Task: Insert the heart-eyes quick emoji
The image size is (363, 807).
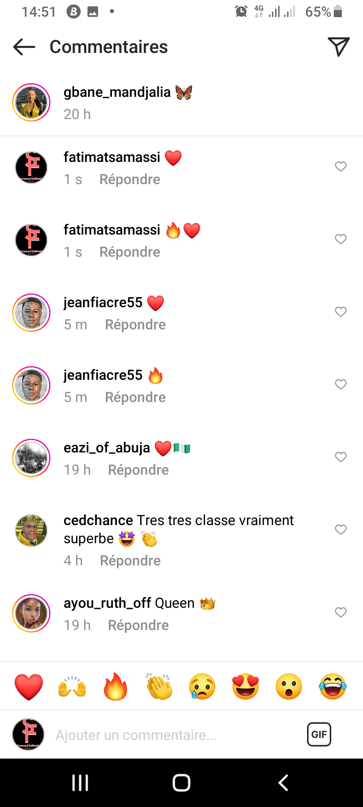Action: tap(246, 686)
